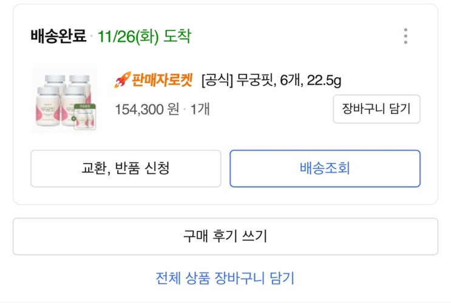
Task: Click the orange 판매자로켓 badge text
Action: tap(162, 81)
